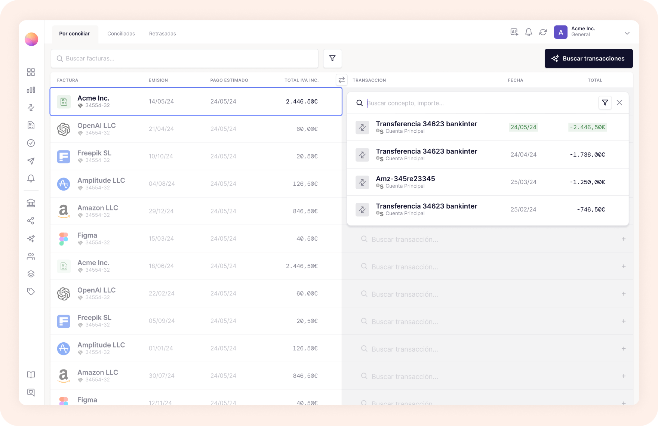Click the paper plane send icon
The height and width of the screenshot is (426, 658).
pos(31,161)
